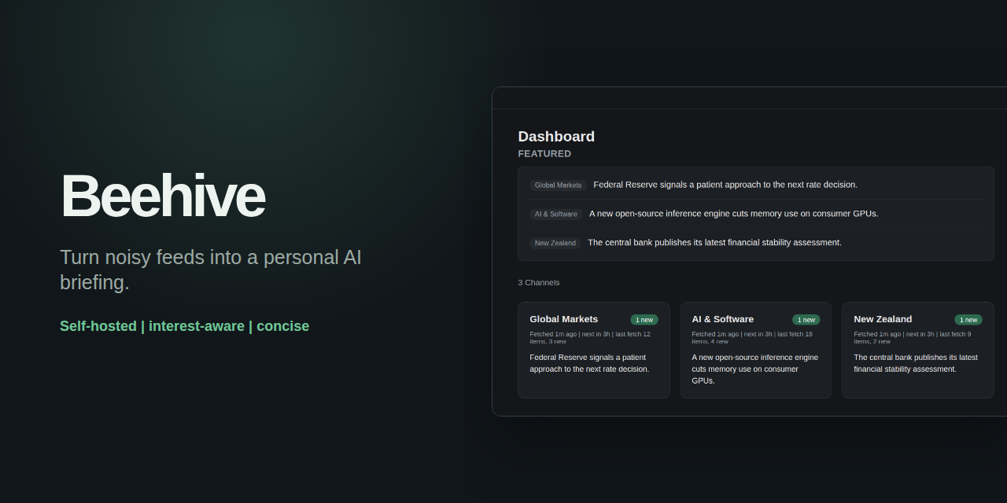
Task: Click the Dashboard heading
Action: click(556, 136)
